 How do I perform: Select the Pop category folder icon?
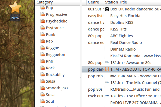pyautogui.click(x=42, y=8)
